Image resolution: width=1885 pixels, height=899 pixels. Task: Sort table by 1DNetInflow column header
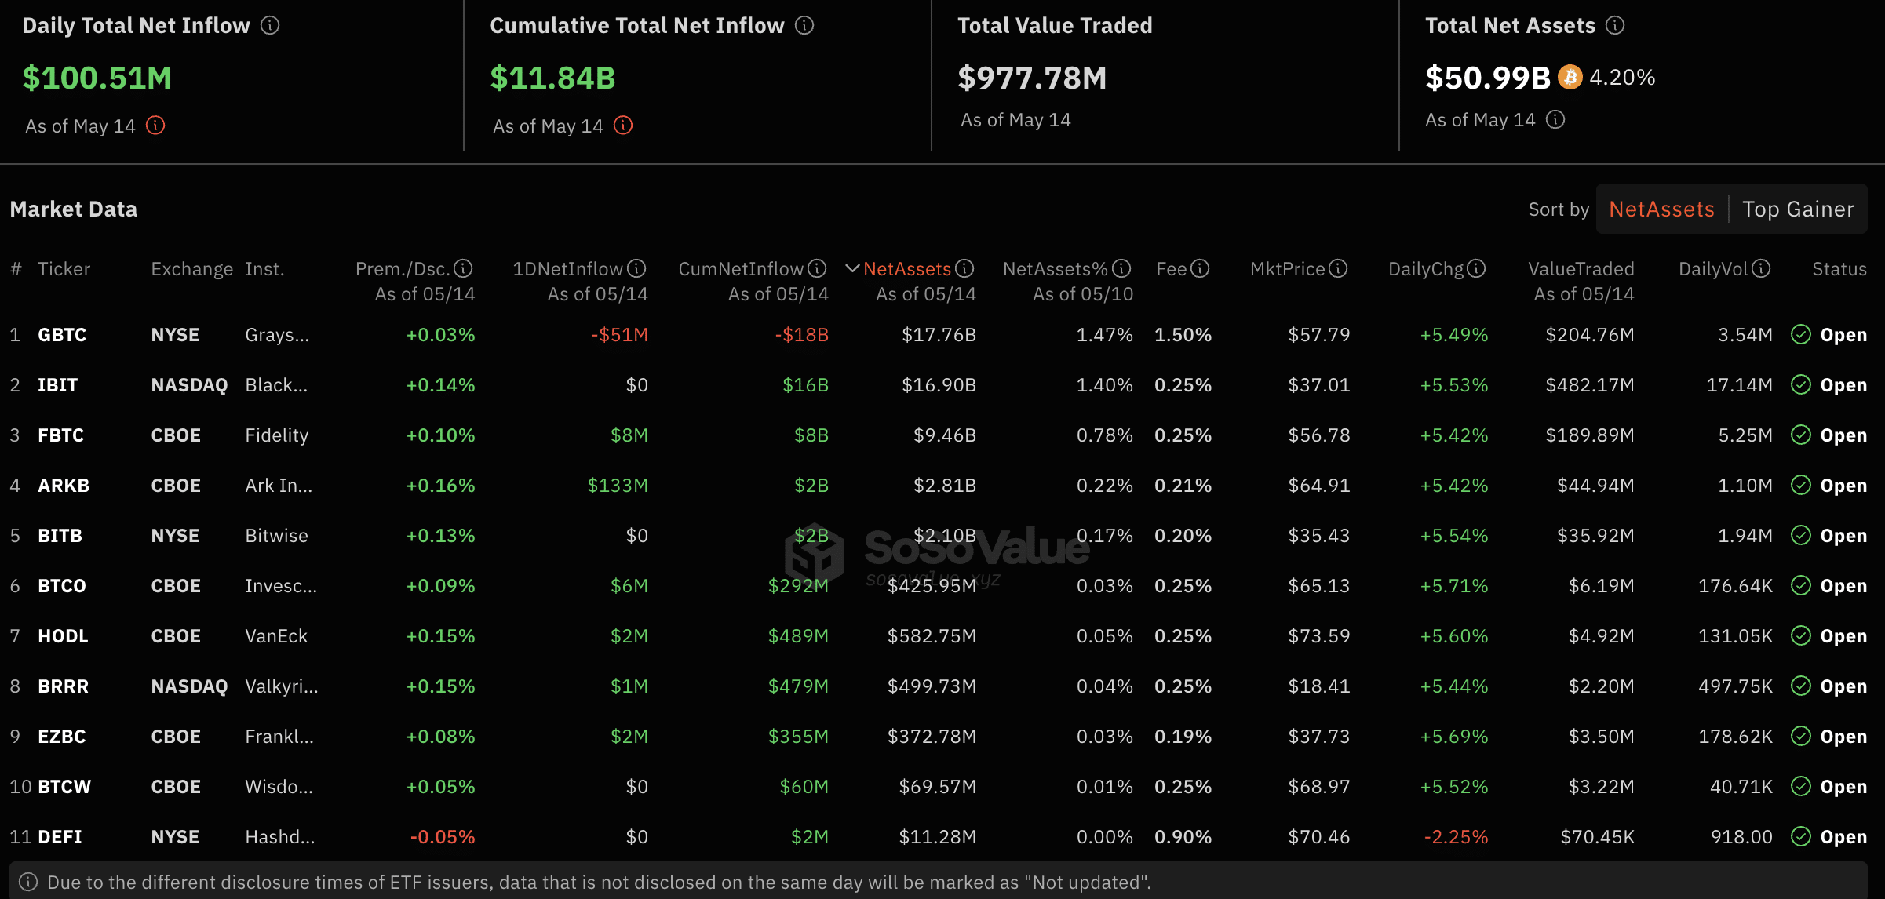568,269
